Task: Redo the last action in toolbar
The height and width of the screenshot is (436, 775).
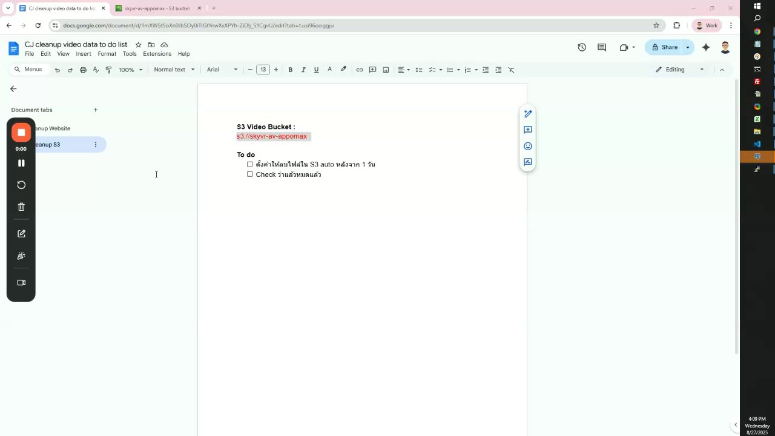Action: pyautogui.click(x=70, y=70)
